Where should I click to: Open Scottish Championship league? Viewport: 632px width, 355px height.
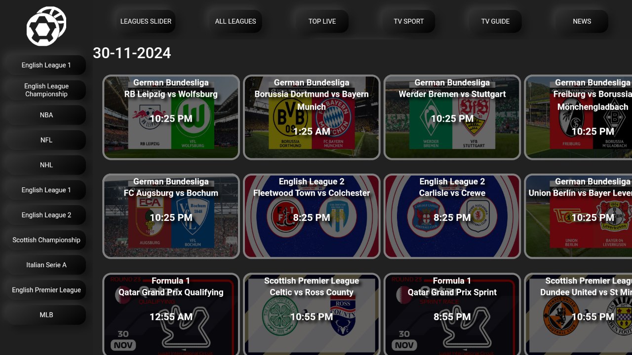46,240
